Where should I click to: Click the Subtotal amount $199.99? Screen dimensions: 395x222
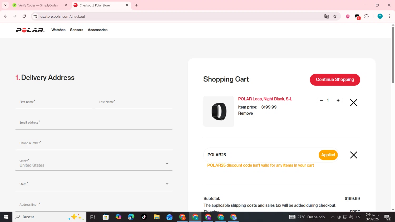pyautogui.click(x=352, y=199)
